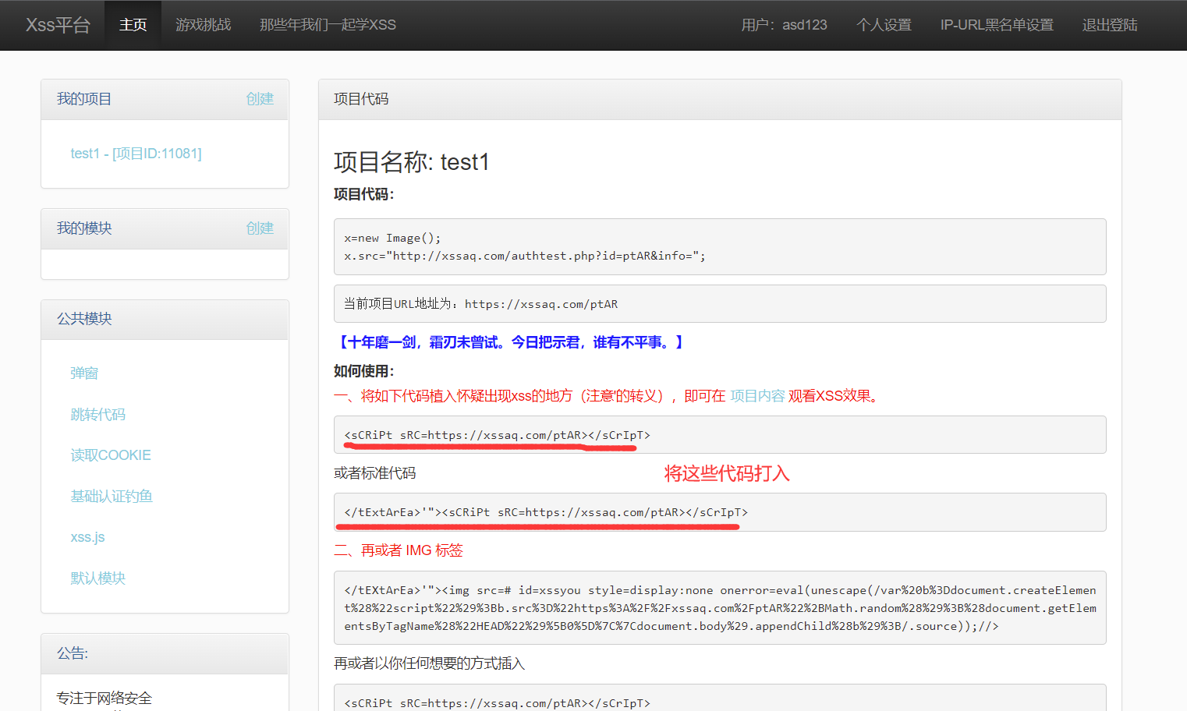The width and height of the screenshot is (1187, 711).
Task: Click the 再或者以你任何想要的方式插入 text
Action: click(x=430, y=663)
